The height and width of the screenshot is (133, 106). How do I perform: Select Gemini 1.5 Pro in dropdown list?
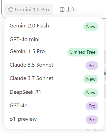click(54, 51)
